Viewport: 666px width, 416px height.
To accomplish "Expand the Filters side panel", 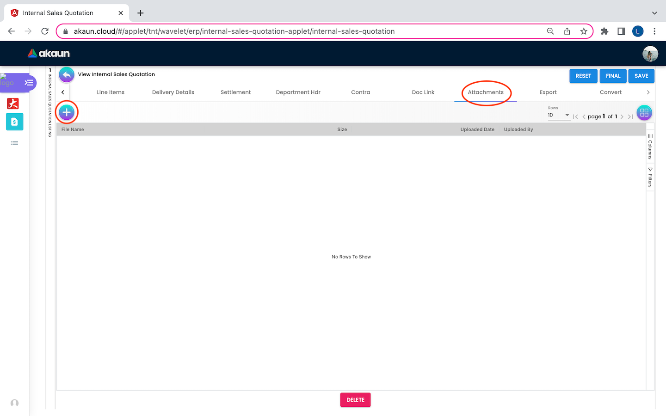I will [x=650, y=177].
